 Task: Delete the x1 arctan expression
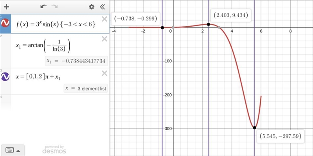point(104,39)
